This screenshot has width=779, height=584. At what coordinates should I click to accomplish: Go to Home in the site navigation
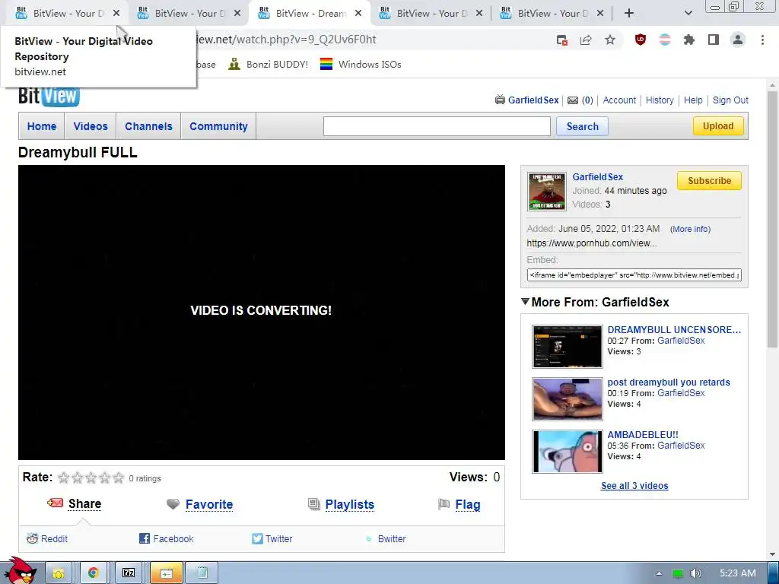[x=42, y=126]
